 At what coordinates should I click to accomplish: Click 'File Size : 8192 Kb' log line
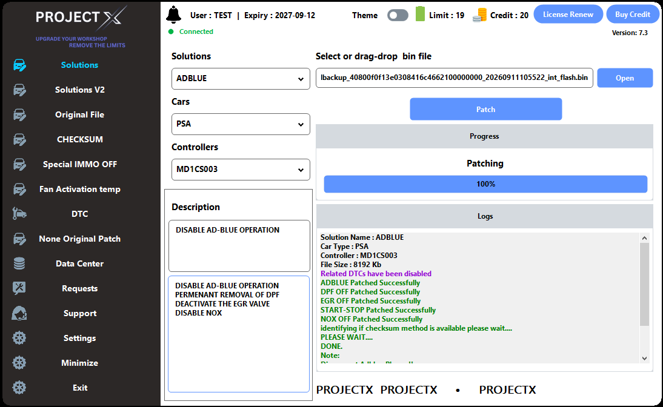point(350,265)
